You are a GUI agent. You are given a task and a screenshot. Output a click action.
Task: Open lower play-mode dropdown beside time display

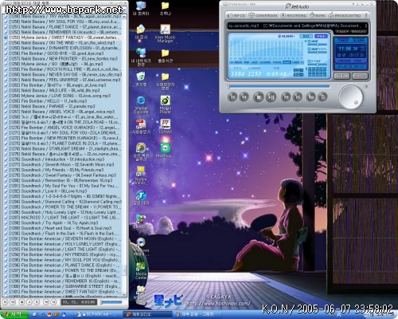[298, 75]
